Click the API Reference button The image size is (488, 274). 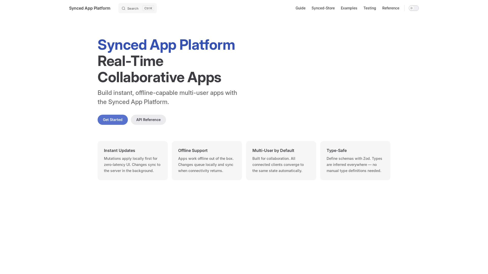coord(148,120)
